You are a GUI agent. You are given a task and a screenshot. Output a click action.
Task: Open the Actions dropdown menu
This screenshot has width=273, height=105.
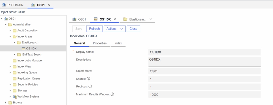click(115, 29)
